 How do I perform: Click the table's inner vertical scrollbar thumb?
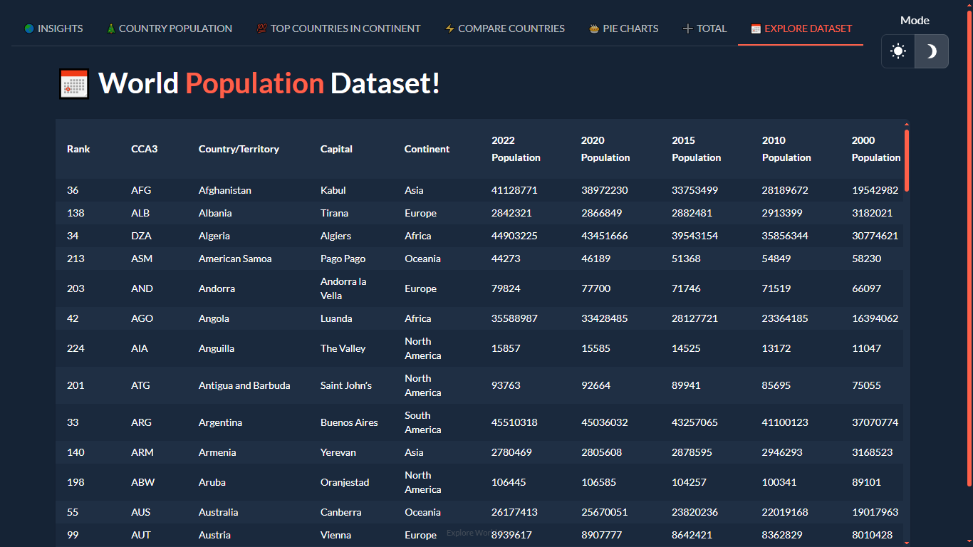pos(907,160)
